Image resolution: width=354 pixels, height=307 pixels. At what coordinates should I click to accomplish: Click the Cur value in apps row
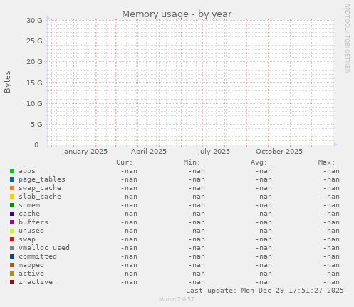click(x=129, y=171)
